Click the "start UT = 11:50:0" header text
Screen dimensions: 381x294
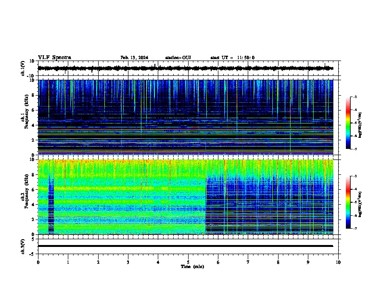232,58
